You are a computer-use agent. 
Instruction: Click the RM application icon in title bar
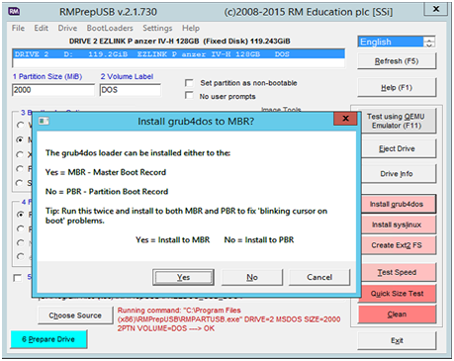[x=14, y=12]
